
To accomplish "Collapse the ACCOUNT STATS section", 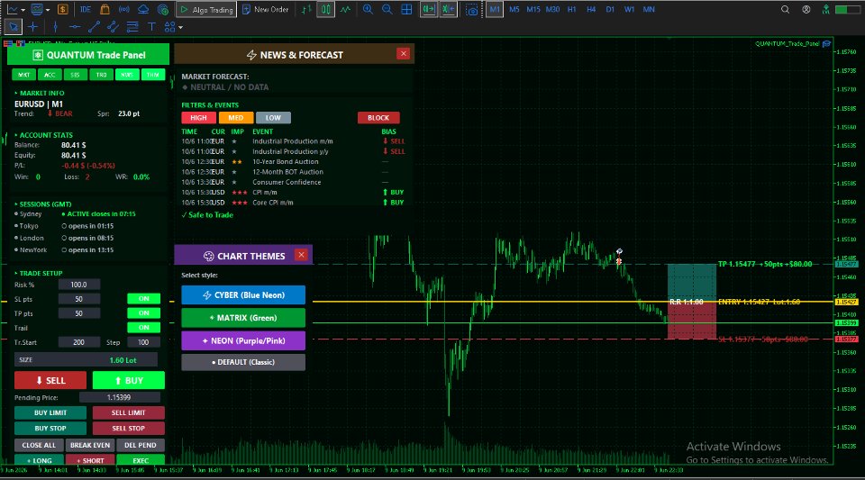I will pos(43,135).
